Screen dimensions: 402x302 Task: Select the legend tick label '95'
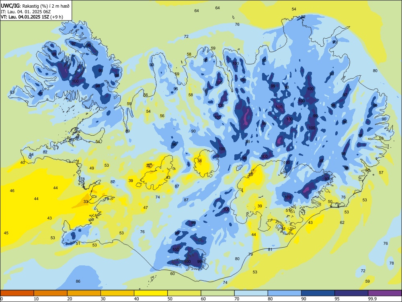(337, 299)
